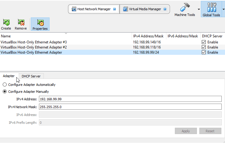Expand the Global Tools dropdown arrow

pos(223,9)
